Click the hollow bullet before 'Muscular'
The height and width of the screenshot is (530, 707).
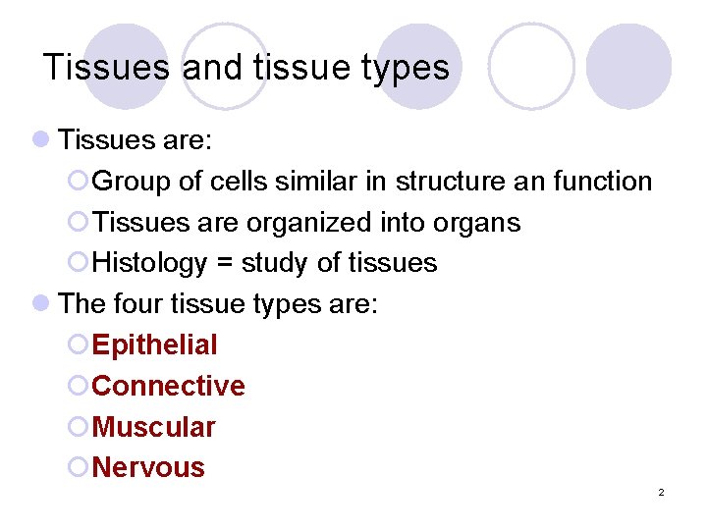pyautogui.click(x=82, y=427)
